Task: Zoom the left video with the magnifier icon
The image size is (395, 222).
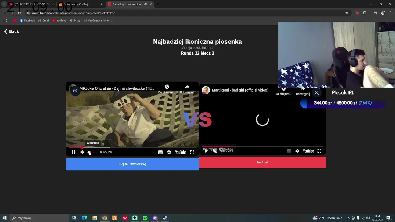Action: pos(75,91)
